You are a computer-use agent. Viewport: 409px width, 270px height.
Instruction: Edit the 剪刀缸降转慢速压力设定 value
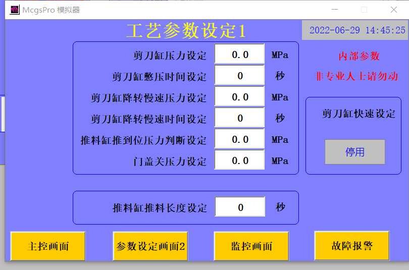coord(239,97)
